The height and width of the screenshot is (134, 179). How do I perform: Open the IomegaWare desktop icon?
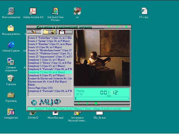11,113
